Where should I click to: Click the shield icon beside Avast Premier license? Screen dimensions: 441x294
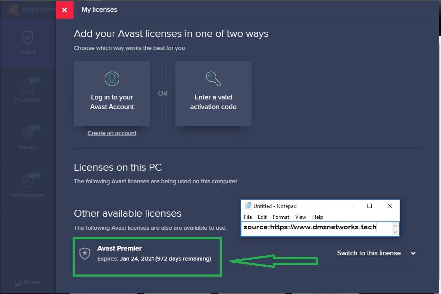[x=85, y=253]
